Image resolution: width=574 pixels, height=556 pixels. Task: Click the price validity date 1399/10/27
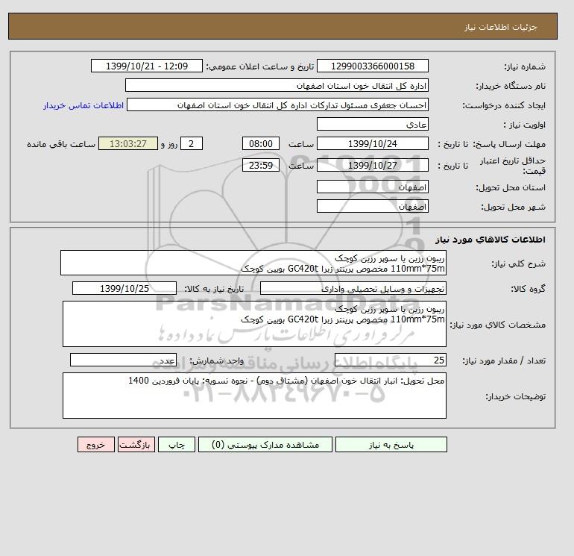tap(372, 165)
